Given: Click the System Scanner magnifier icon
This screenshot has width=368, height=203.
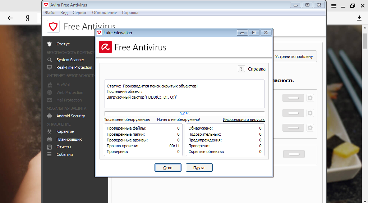Looking at the screenshot, I should [x=49, y=60].
